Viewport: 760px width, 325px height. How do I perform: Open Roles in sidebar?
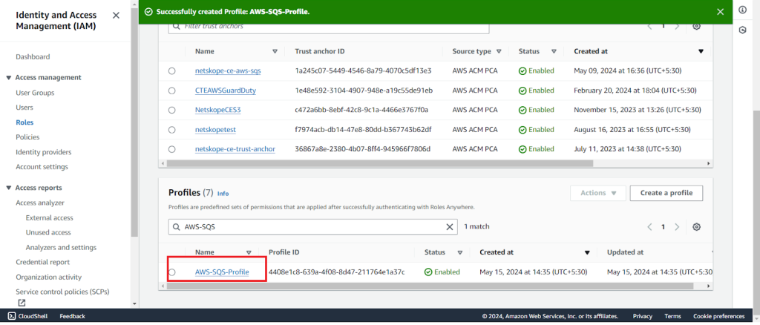point(24,122)
